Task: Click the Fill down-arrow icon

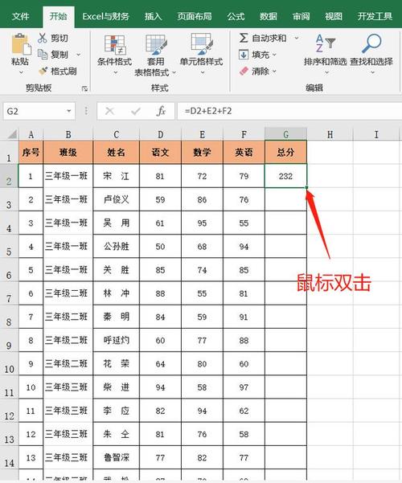Action: 244,55
